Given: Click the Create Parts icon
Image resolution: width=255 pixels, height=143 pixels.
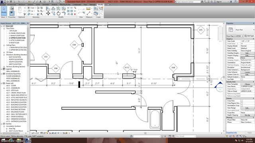Looking at the screenshot, I should [96, 14].
